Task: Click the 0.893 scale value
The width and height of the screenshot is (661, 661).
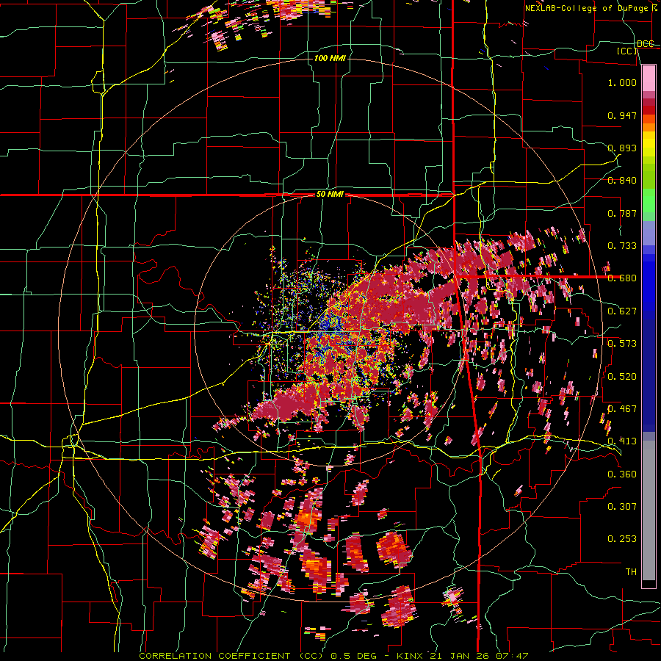Action: 622,148
